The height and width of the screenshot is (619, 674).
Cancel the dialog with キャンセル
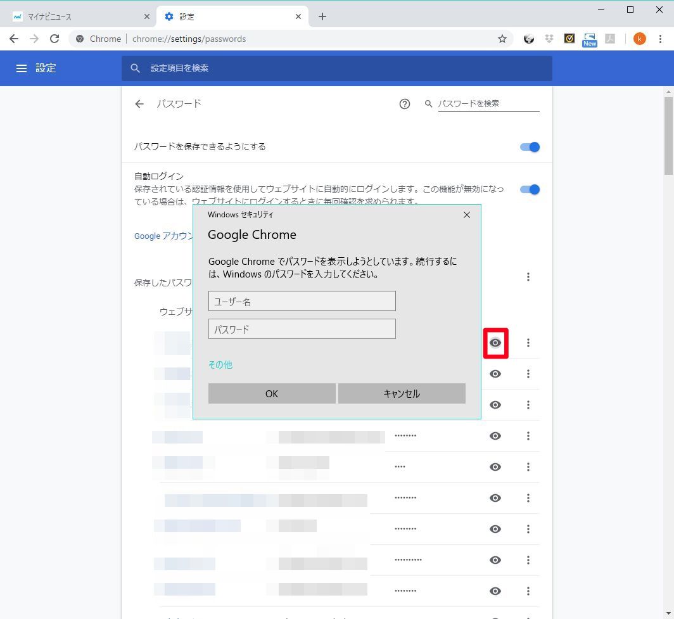[x=402, y=393]
